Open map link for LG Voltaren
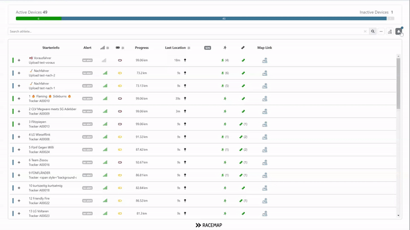The width and height of the screenshot is (410, 230). coord(264,213)
